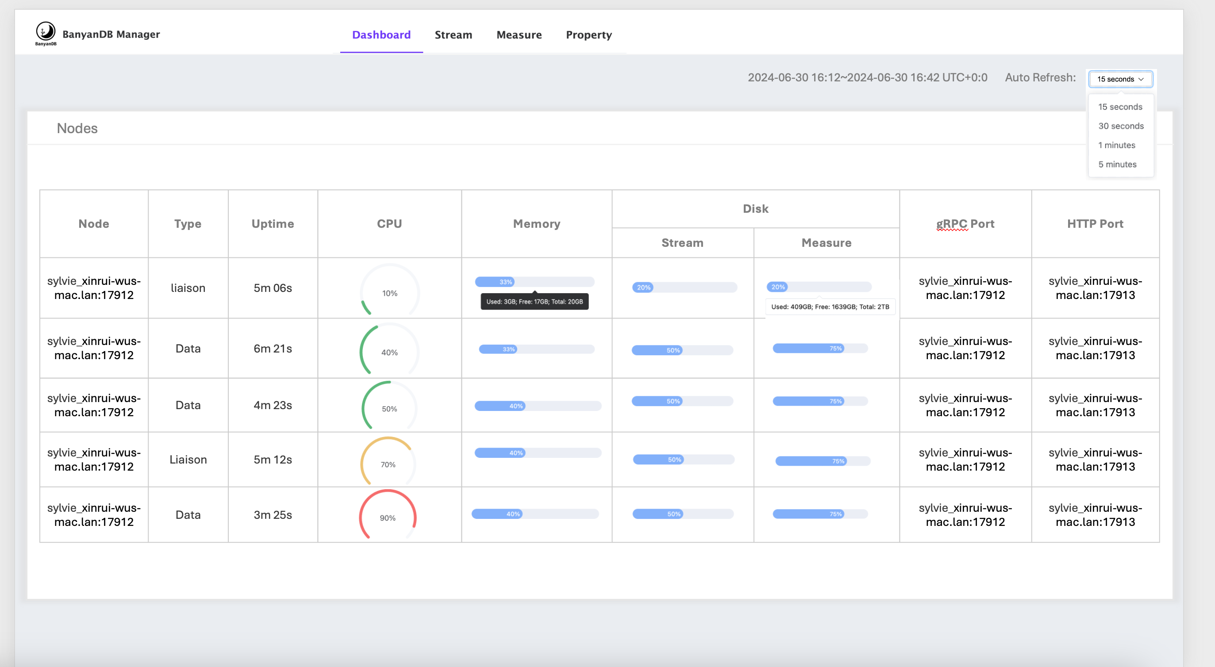Click the BanyanDB Manager title
The height and width of the screenshot is (667, 1215).
pyautogui.click(x=111, y=34)
